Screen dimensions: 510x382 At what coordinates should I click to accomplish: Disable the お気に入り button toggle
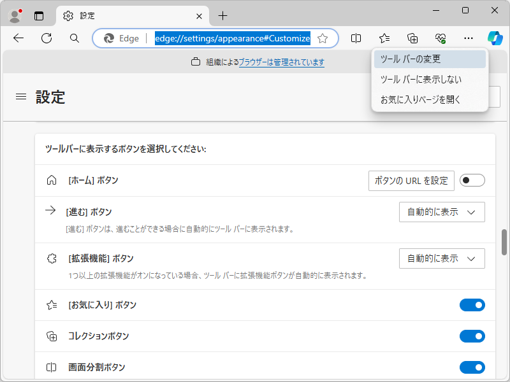pyautogui.click(x=472, y=305)
